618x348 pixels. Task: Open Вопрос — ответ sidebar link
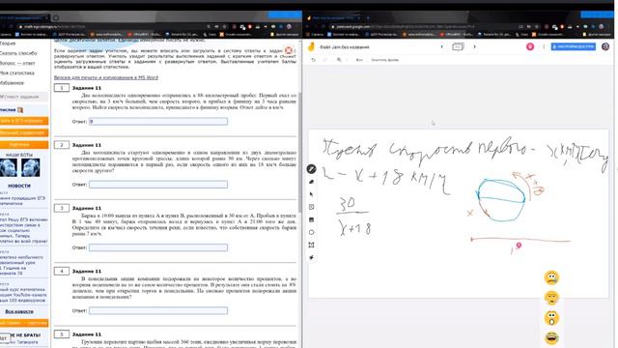tap(17, 63)
